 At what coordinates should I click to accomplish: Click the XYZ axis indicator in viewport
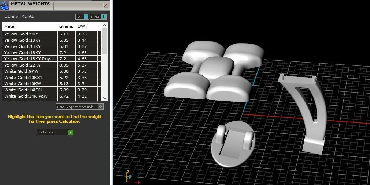(x=132, y=177)
